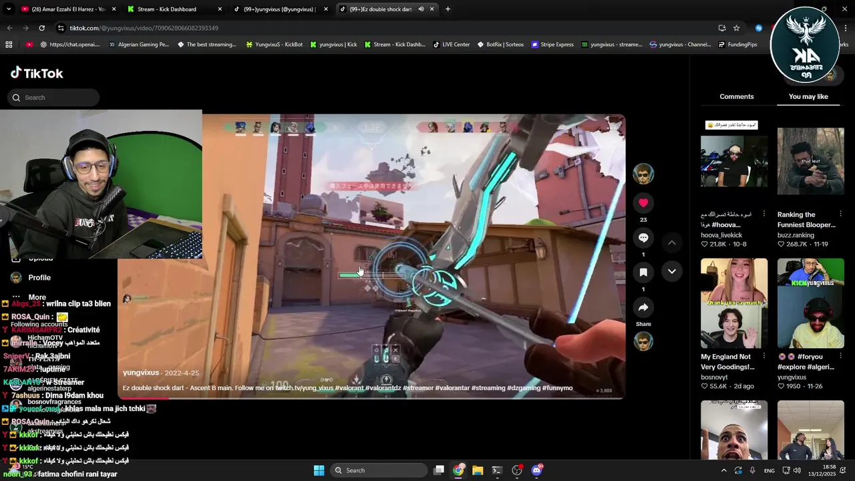
Task: Open the YungvixuS - KickBot bookmark
Action: [274, 45]
